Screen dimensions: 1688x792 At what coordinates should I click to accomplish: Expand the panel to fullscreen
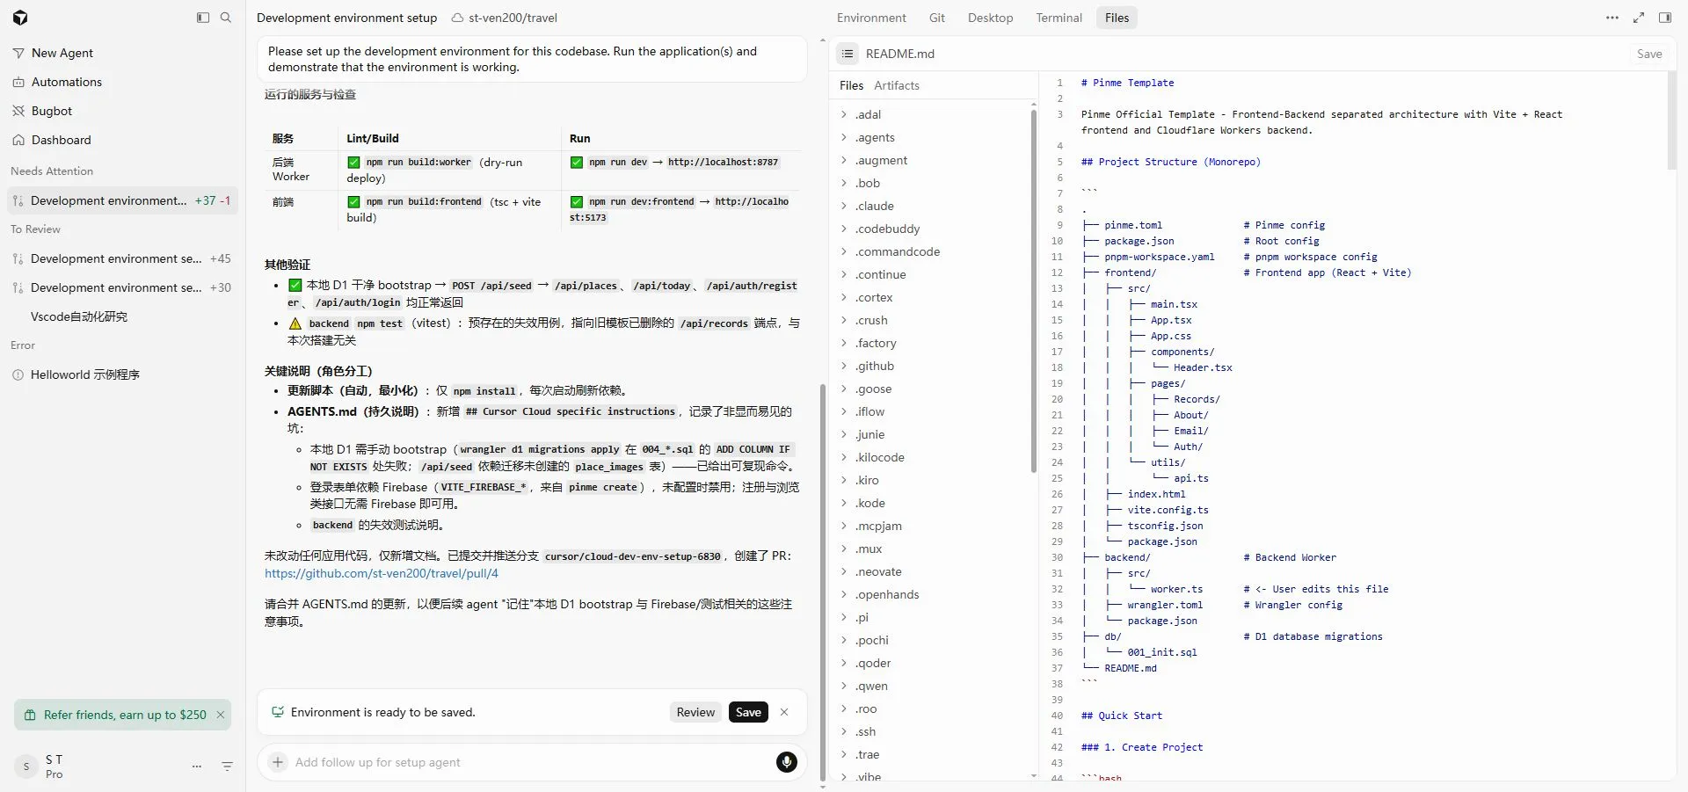pyautogui.click(x=1639, y=18)
